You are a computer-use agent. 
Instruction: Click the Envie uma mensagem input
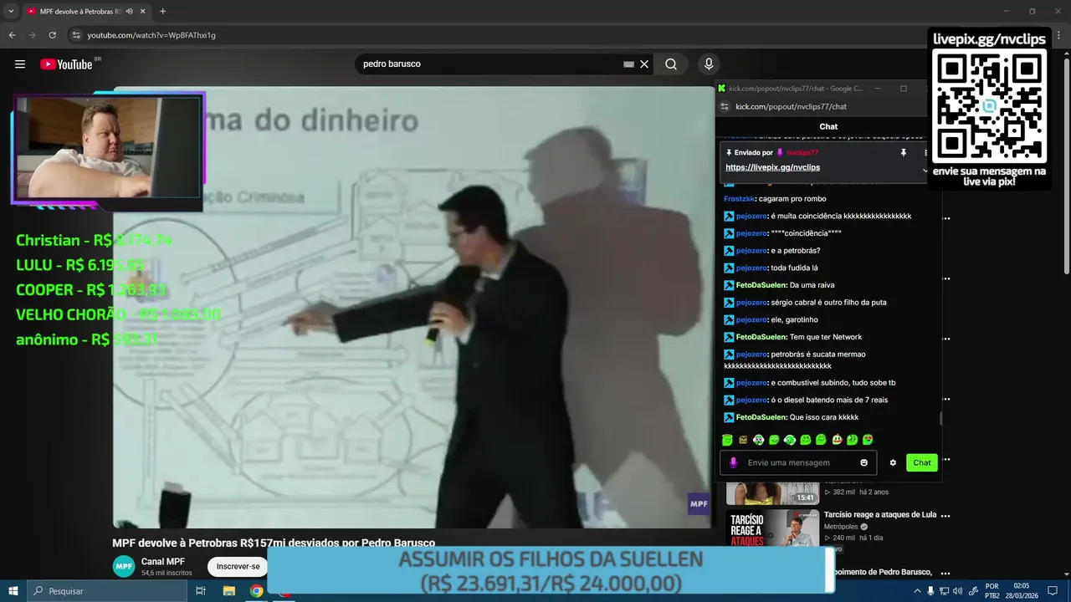click(799, 462)
